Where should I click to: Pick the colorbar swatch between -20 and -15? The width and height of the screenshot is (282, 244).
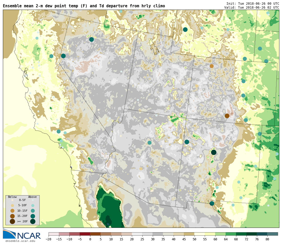pyautogui.click(x=54, y=234)
